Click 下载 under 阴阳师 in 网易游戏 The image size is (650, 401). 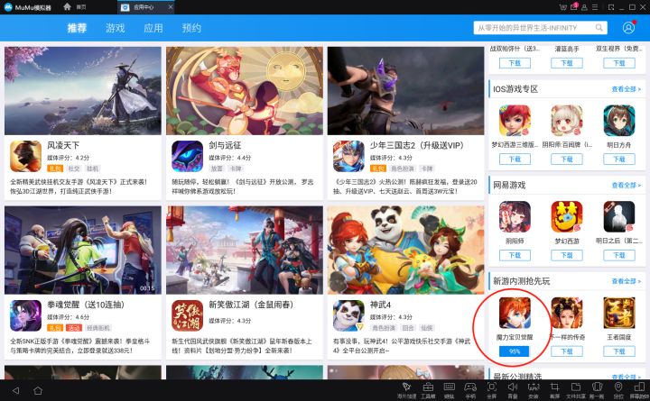(x=515, y=255)
